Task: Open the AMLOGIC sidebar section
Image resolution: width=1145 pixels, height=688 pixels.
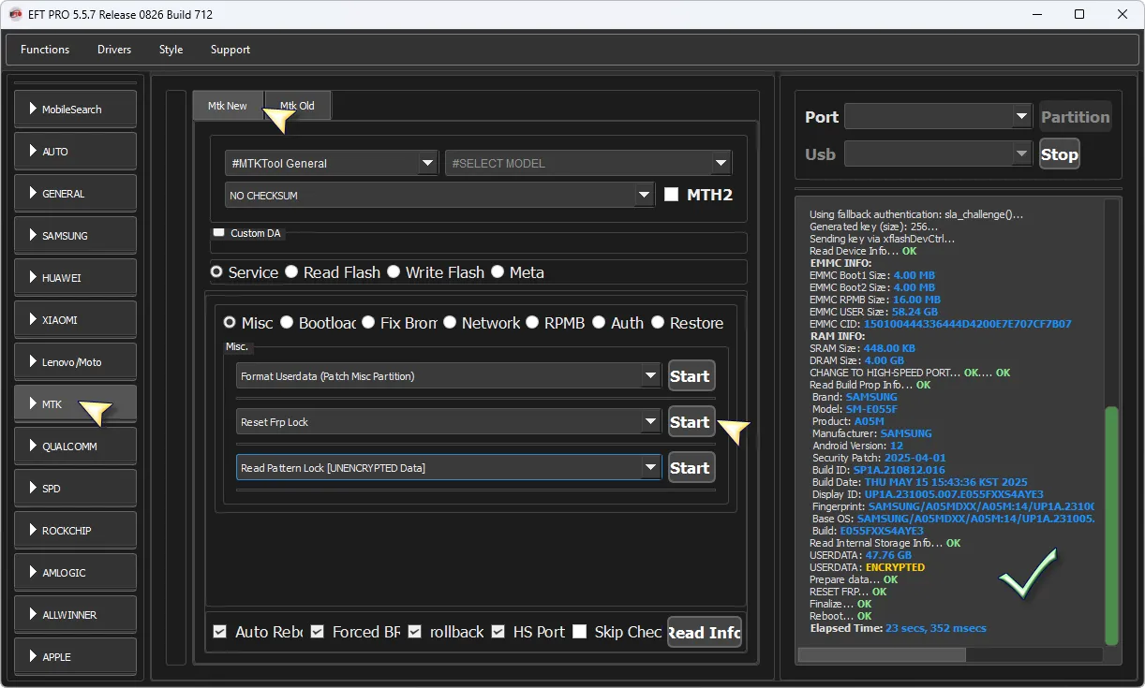Action: pyautogui.click(x=75, y=573)
